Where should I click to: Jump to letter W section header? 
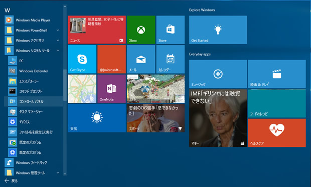8,11
